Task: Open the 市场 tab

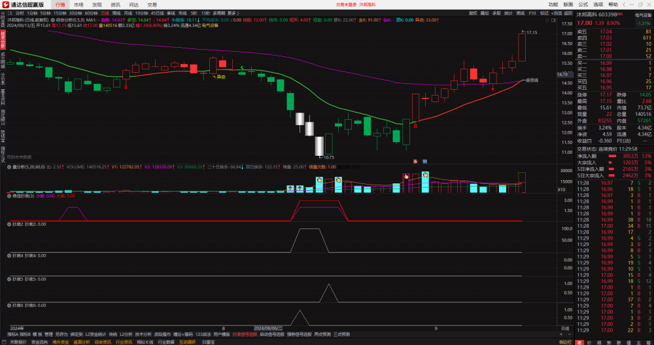Action: coord(79,5)
